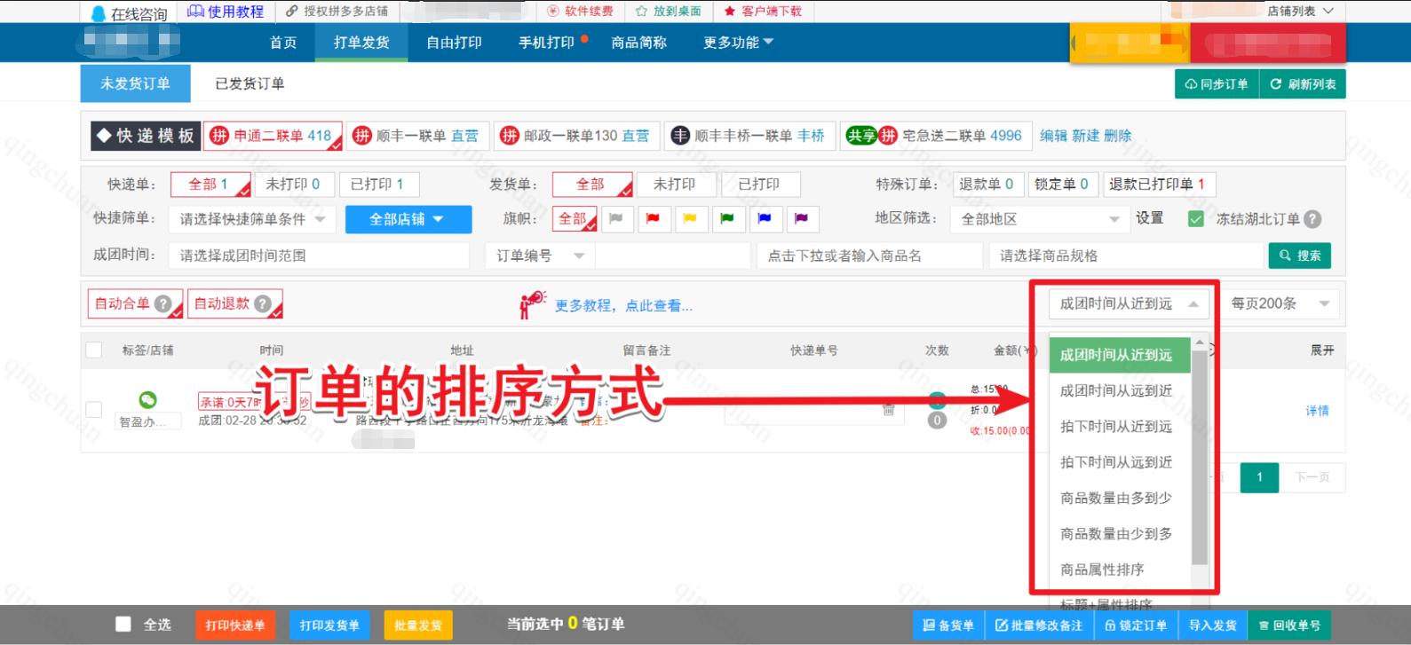Open 订单编号 search type dropdown
Image resolution: width=1411 pixels, height=645 pixels.
pyautogui.click(x=540, y=256)
